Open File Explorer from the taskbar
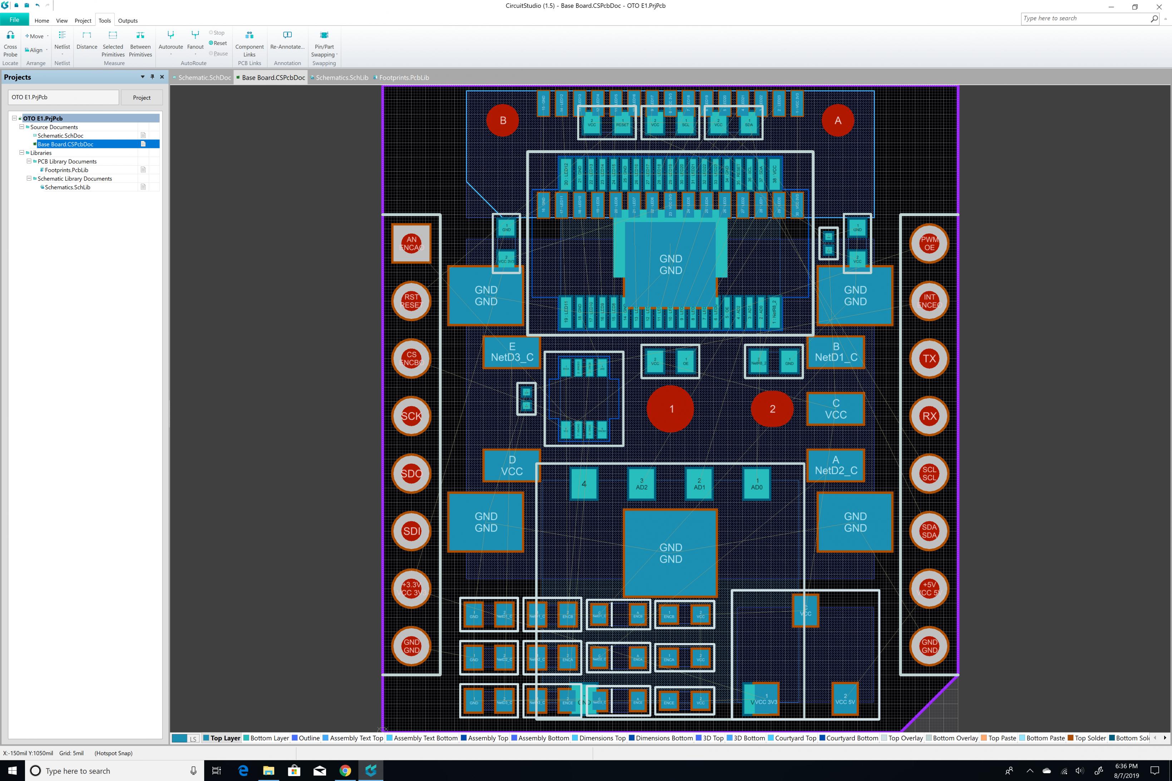Image resolution: width=1172 pixels, height=781 pixels. point(269,771)
